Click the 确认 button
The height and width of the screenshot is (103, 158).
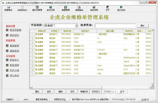point(143,25)
